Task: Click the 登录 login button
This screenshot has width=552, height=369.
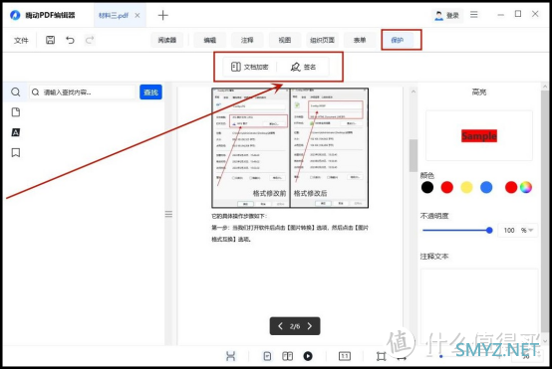Action: pyautogui.click(x=447, y=16)
